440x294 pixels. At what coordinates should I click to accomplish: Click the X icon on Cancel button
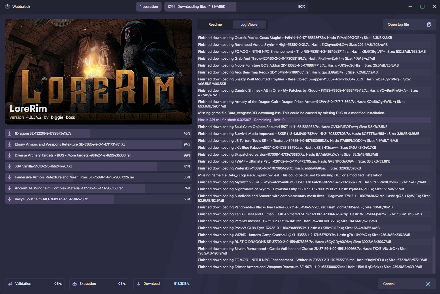point(428,284)
